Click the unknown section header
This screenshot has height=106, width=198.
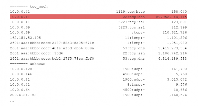click(28, 64)
